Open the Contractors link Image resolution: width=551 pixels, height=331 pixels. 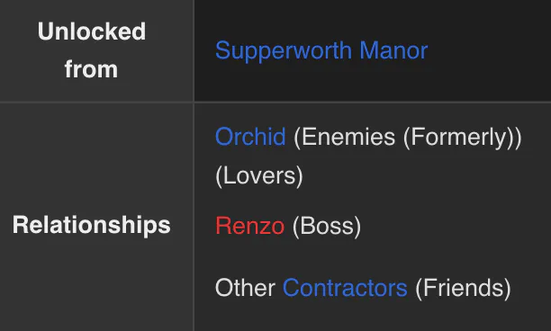(345, 288)
